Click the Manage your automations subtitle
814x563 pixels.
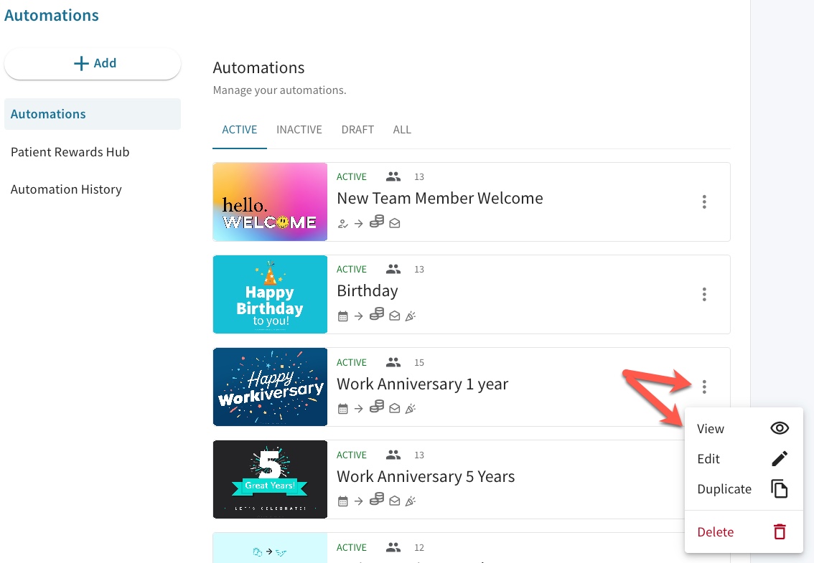click(279, 90)
